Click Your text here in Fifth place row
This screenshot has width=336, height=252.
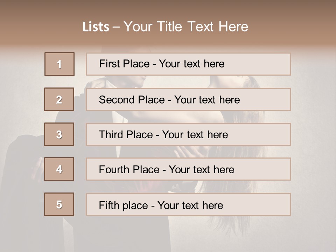click(190, 205)
